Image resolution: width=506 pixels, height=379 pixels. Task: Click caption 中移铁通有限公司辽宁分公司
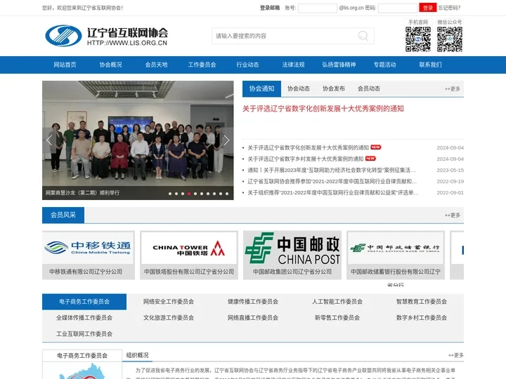[86, 272]
